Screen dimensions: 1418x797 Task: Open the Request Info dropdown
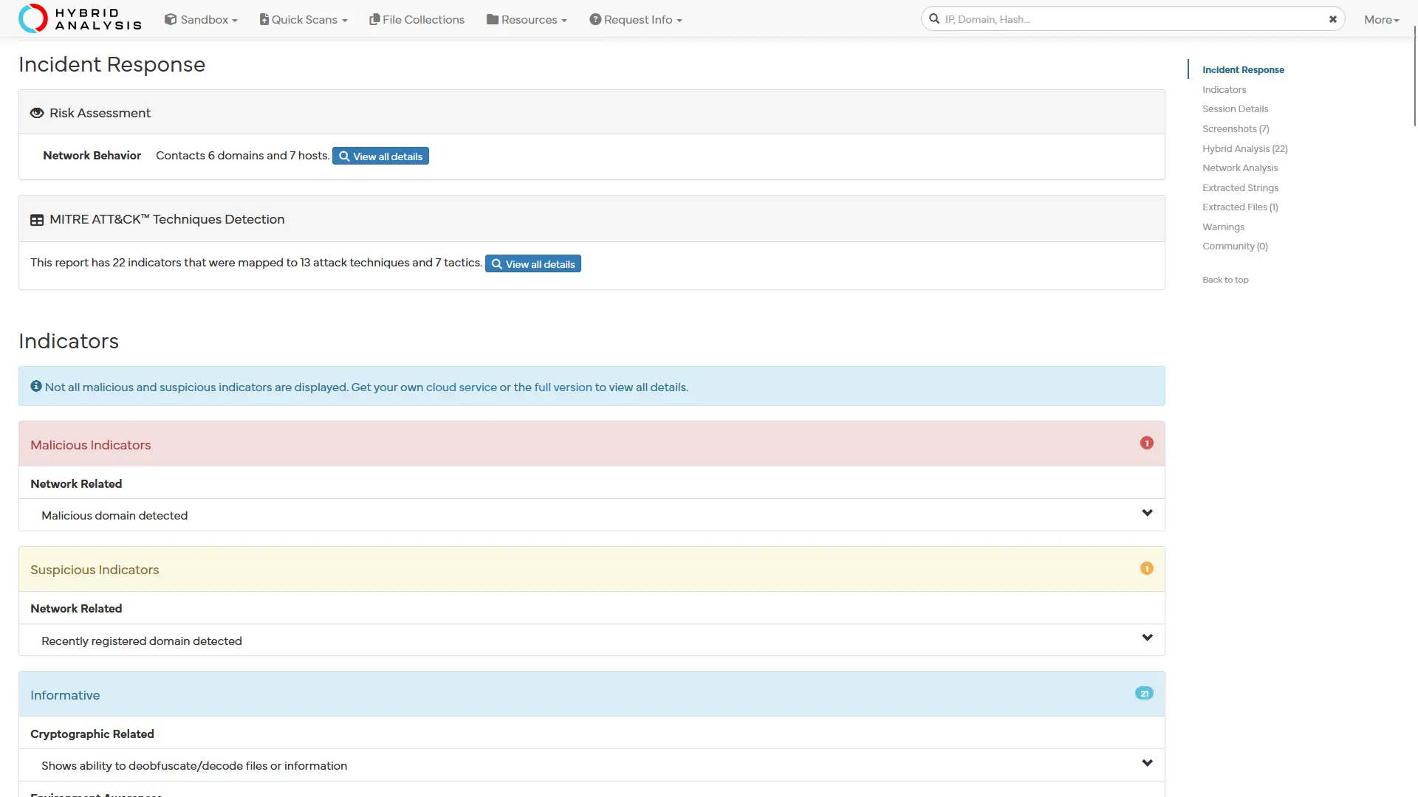[x=636, y=20]
